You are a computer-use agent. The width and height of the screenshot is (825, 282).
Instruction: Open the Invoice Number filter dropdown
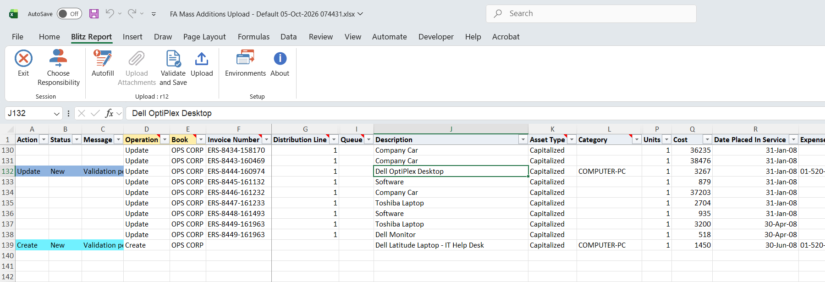coord(266,139)
